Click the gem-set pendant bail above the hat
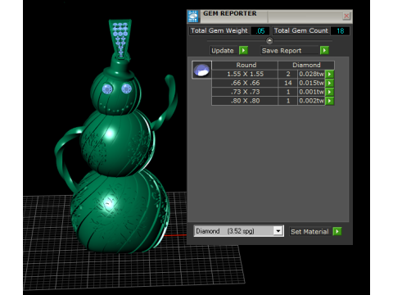 coord(120,39)
